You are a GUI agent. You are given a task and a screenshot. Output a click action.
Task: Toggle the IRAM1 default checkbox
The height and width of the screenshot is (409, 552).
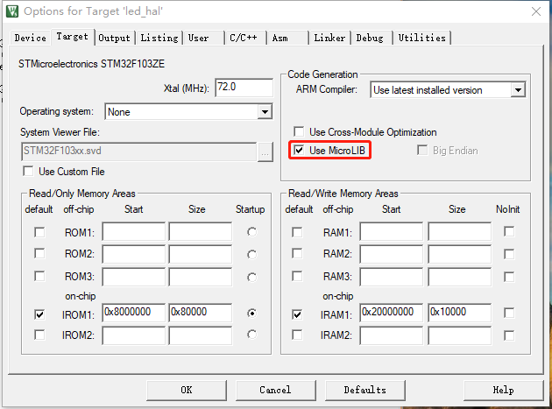pyautogui.click(x=297, y=314)
